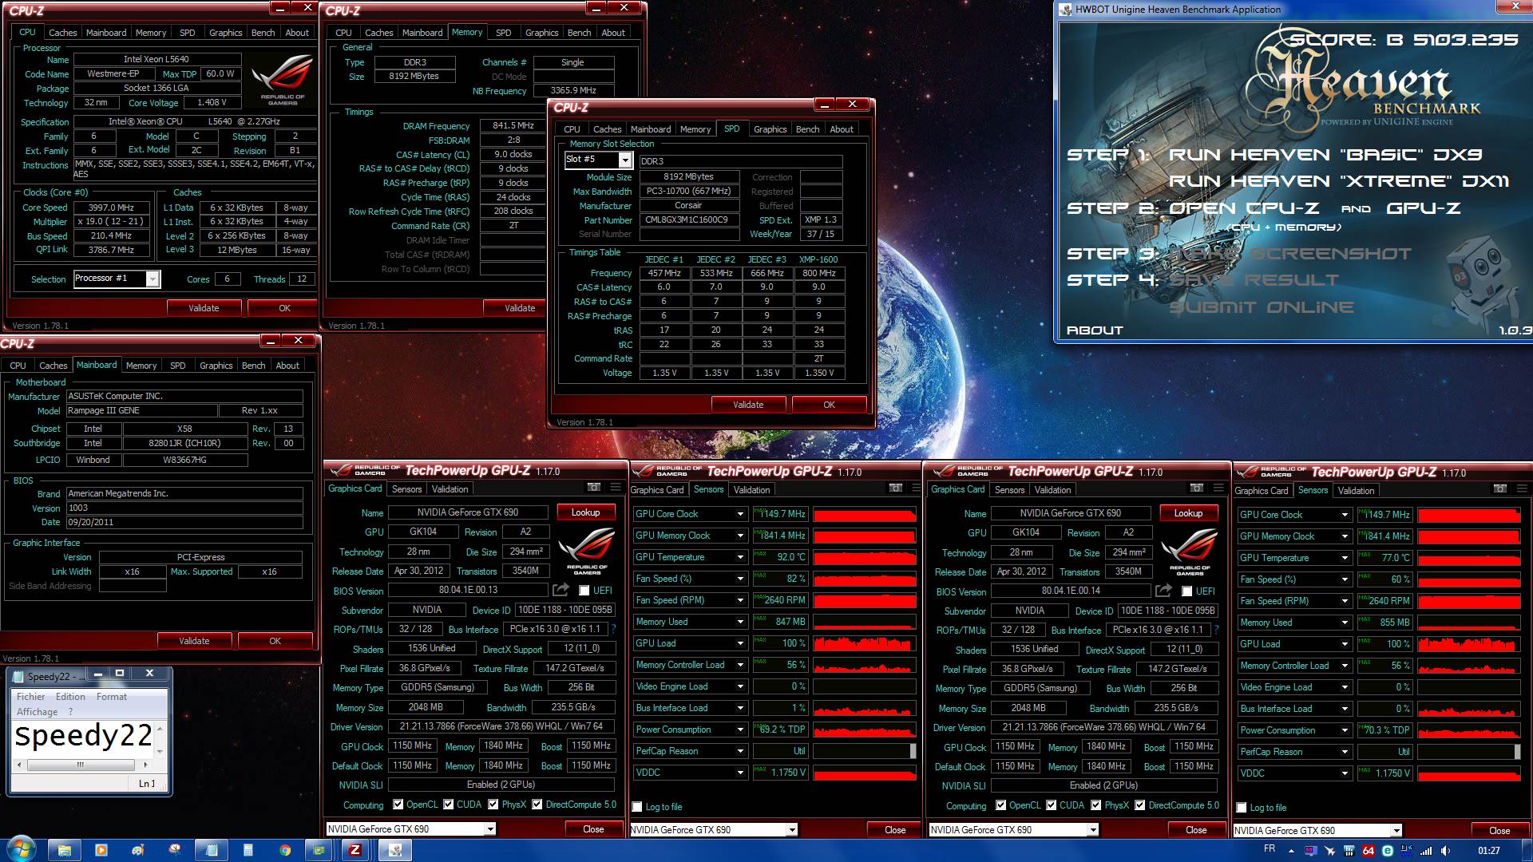
Task: Click the taskbar clock showing 01:27
Action: coord(1488,851)
